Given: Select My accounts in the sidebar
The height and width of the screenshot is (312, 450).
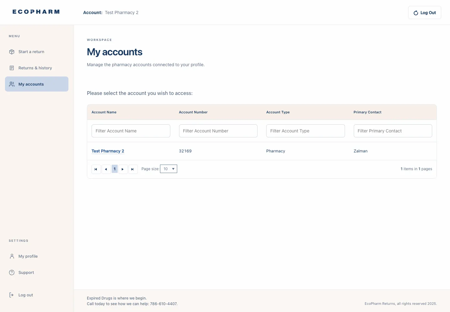Looking at the screenshot, I should pyautogui.click(x=37, y=84).
